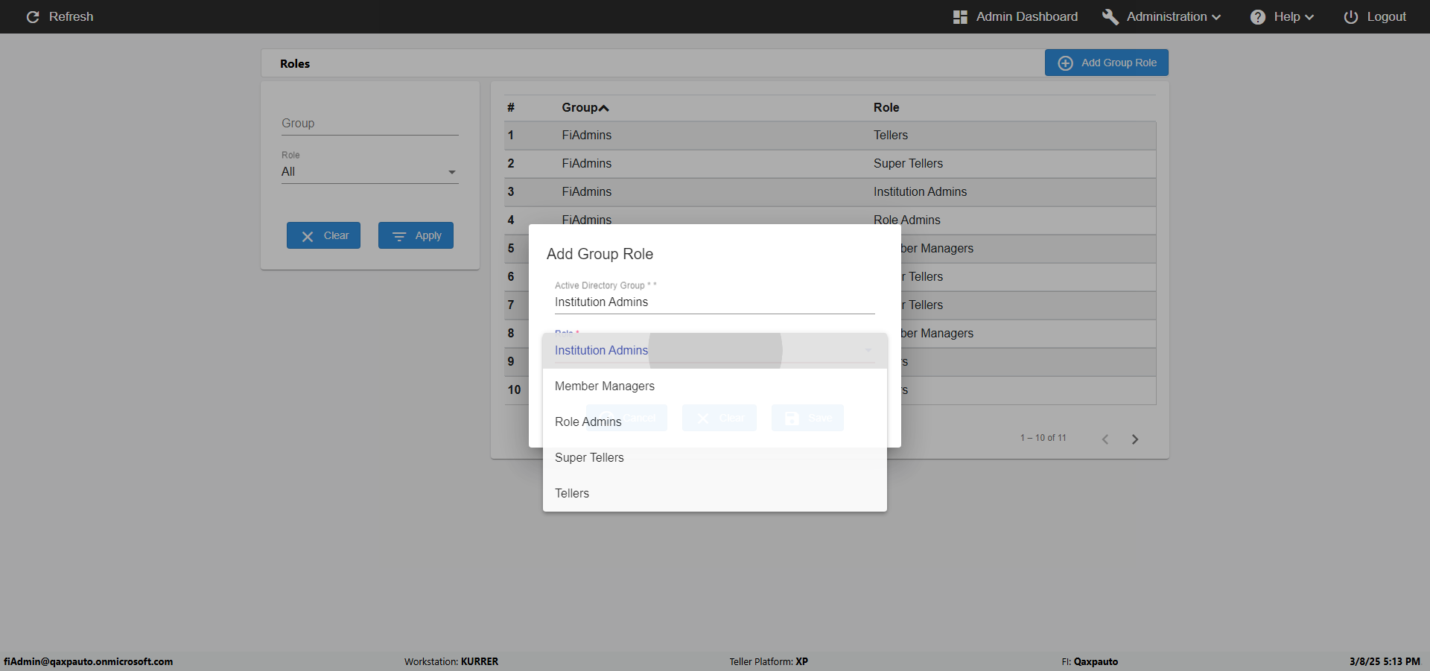
Task: Select the Institution Admins role option
Action: [x=715, y=350]
